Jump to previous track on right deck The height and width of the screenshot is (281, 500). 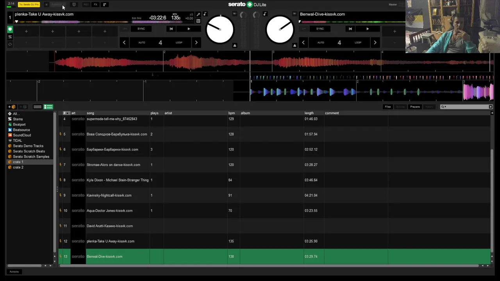350,28
